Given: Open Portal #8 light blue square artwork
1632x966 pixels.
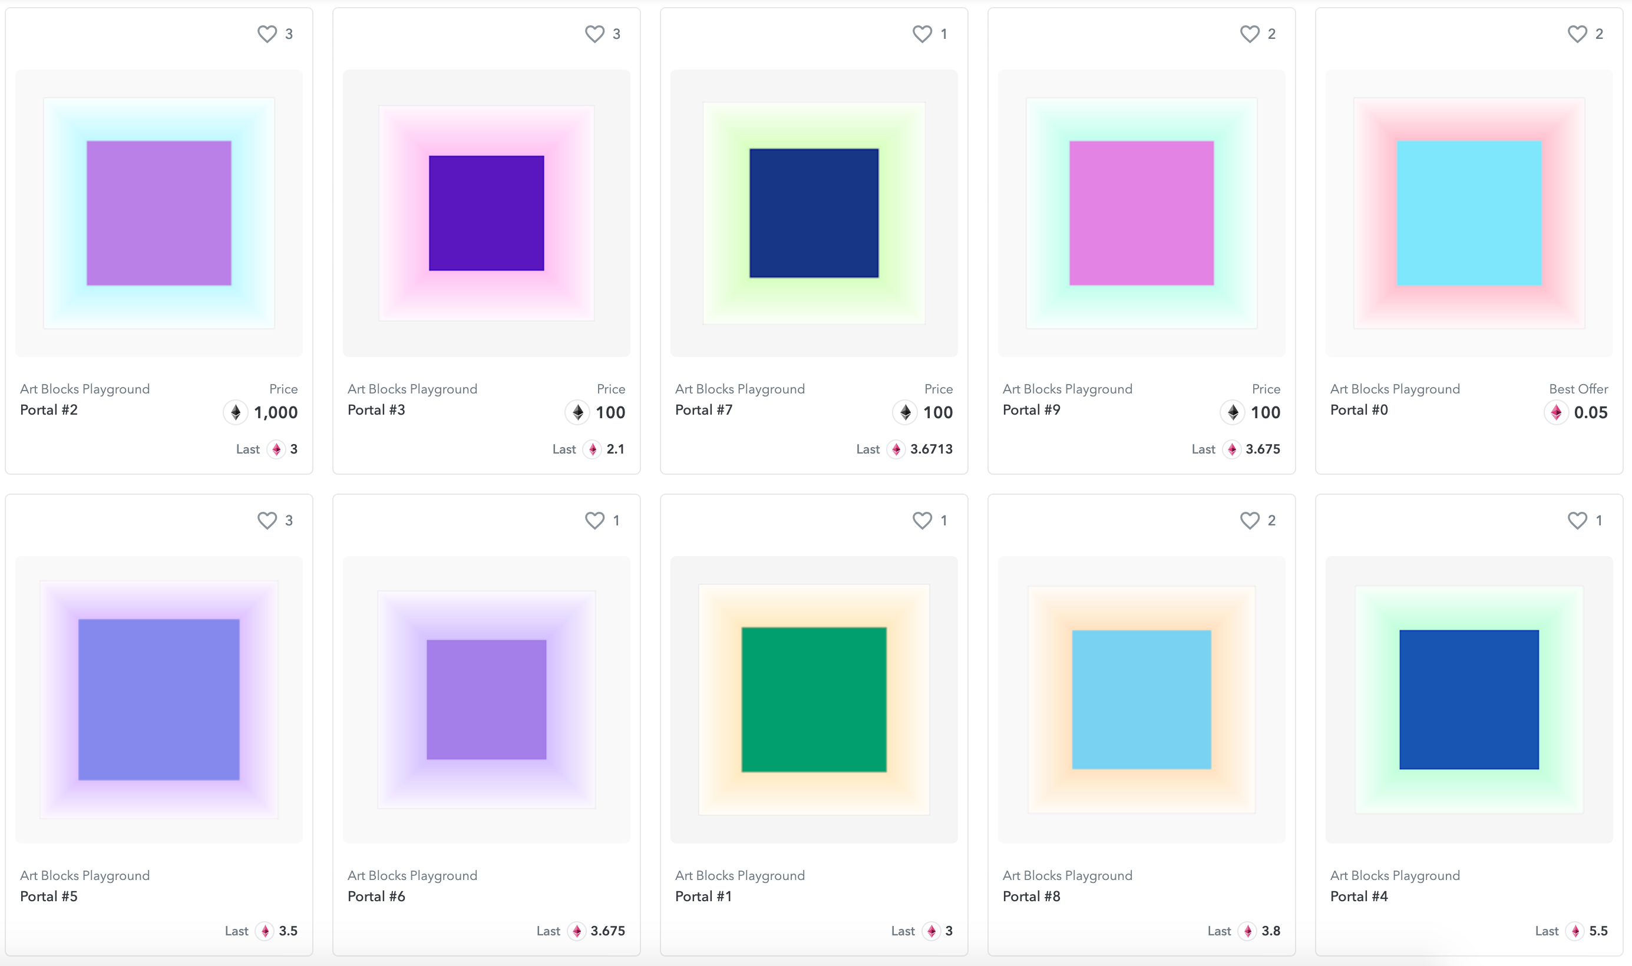Looking at the screenshot, I should point(1142,700).
